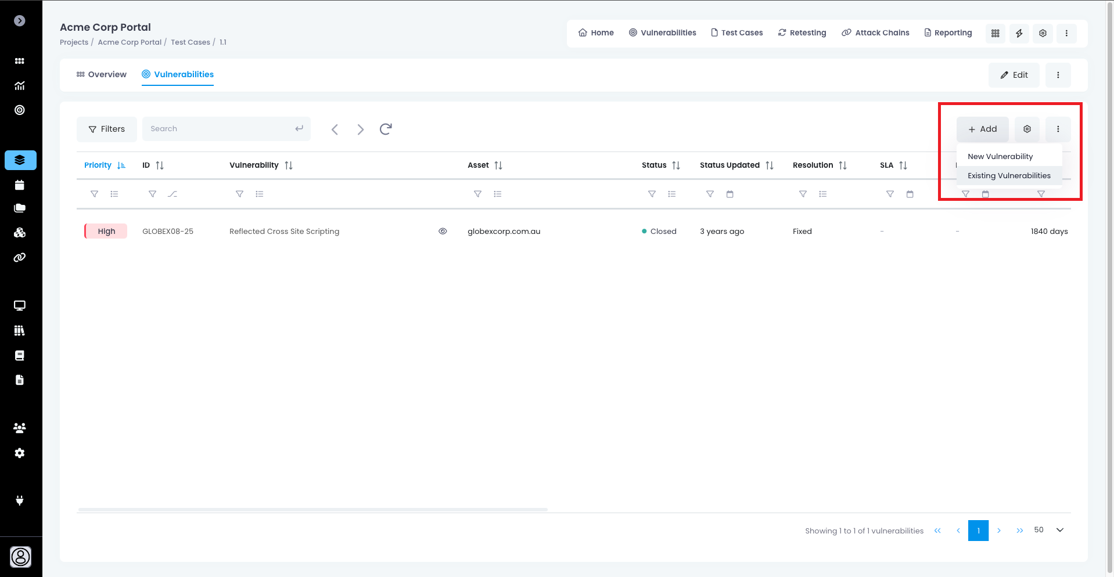Open Acme Corp Portal breadcrumb link
Viewport: 1114px width, 577px height.
tap(130, 42)
